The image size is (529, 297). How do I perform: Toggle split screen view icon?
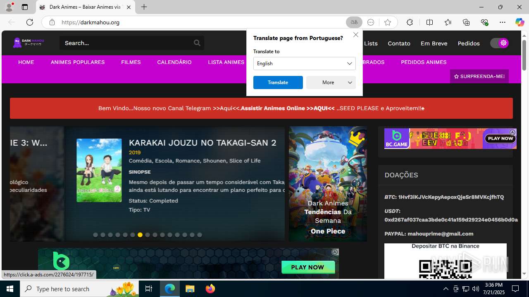429,22
